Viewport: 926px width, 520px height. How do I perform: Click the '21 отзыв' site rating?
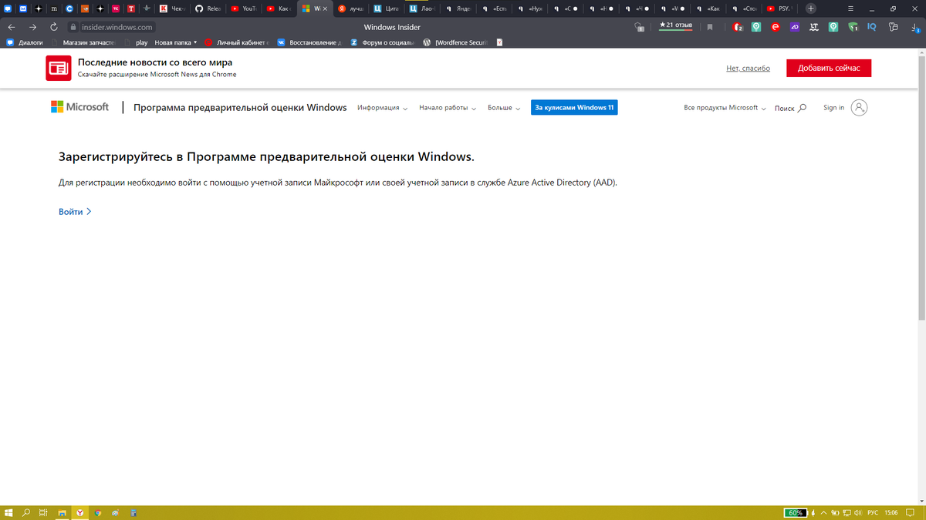click(x=675, y=26)
